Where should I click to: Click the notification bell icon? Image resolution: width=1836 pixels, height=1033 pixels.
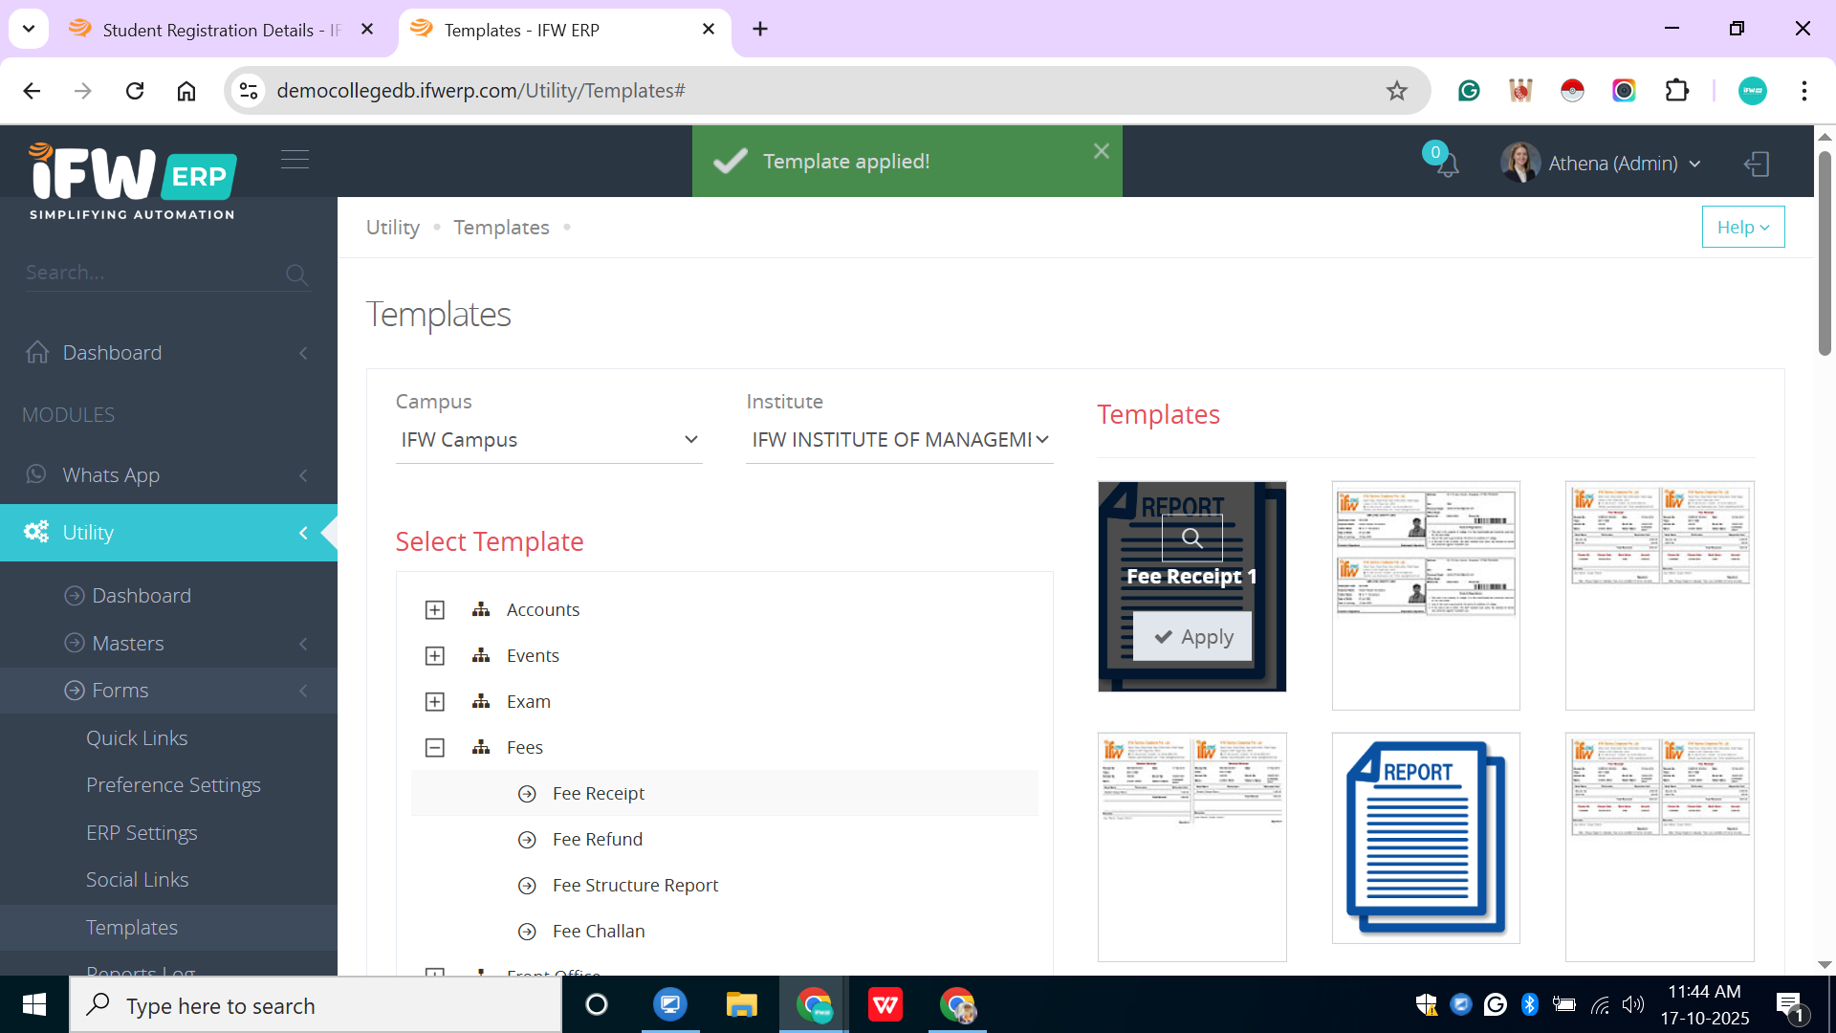click(1447, 165)
